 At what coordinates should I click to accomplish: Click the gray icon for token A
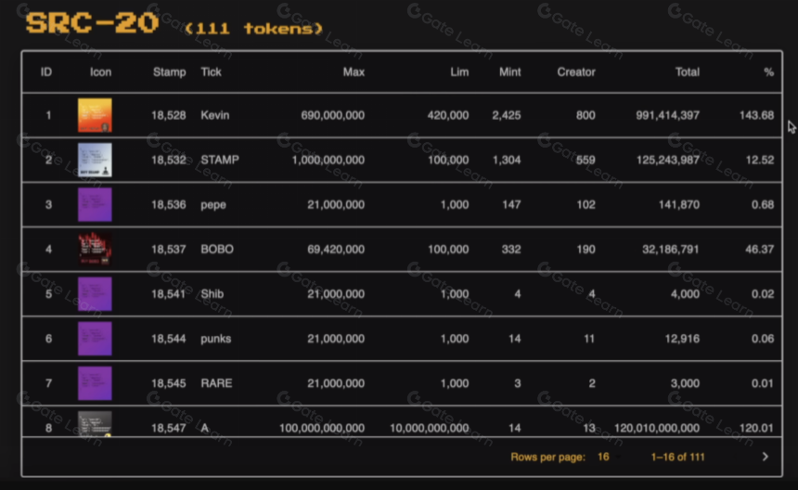[95, 424]
